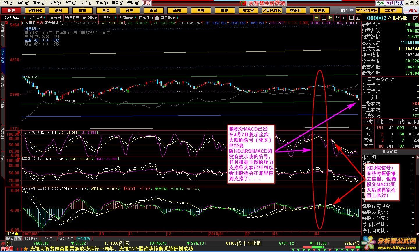The image size is (419, 252).
Task: Select the DDE决策 bottom tab
Action: (x=31, y=238)
